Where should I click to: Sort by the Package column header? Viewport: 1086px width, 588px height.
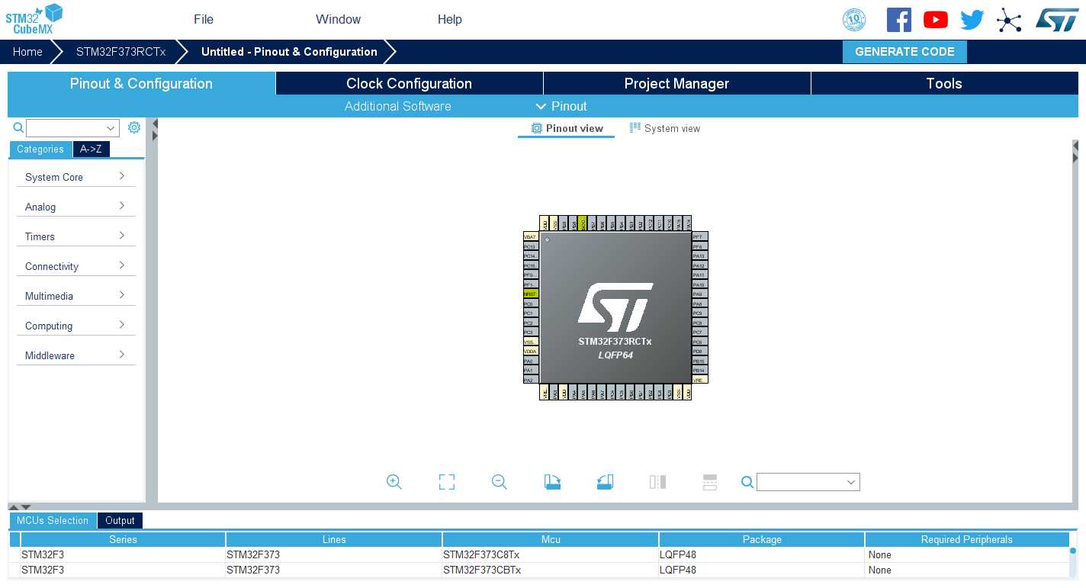click(x=762, y=539)
